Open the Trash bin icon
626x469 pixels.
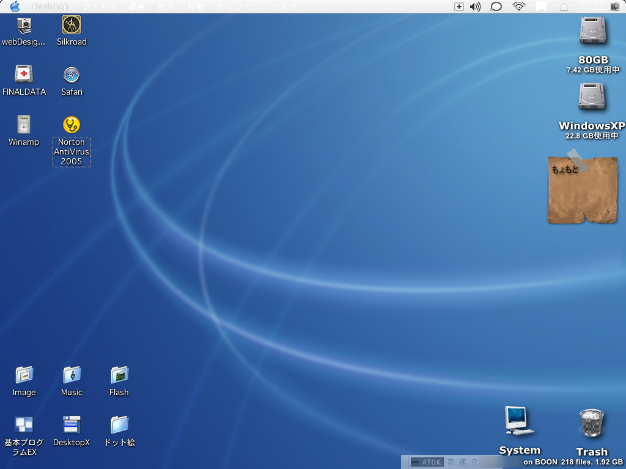592,423
